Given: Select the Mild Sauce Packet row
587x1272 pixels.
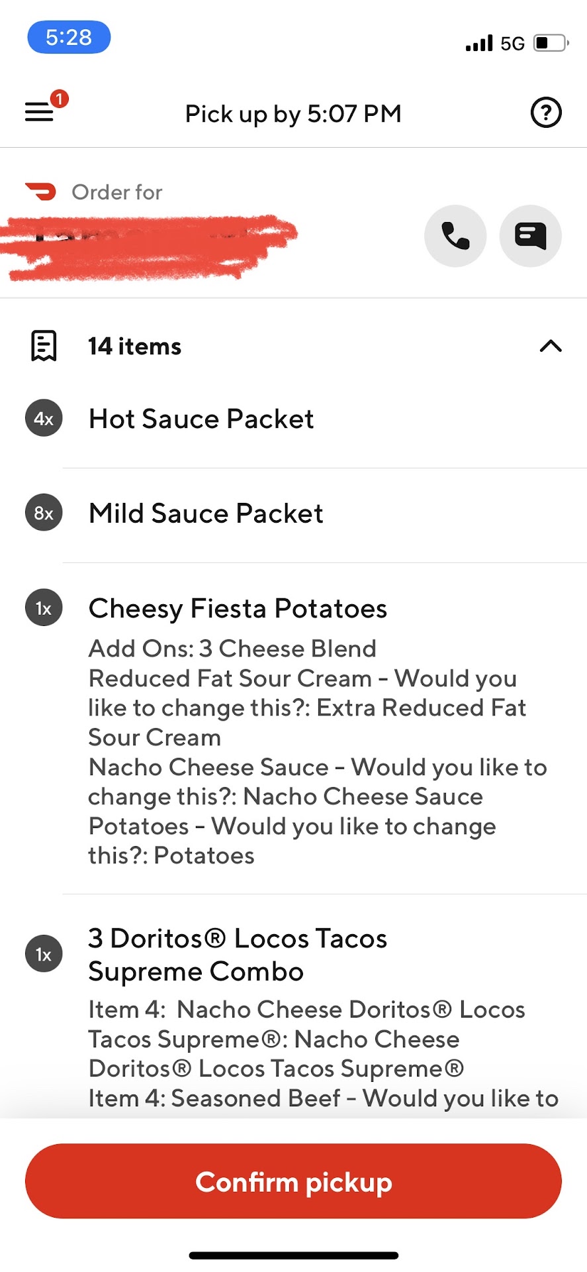Looking at the screenshot, I should click(x=206, y=513).
